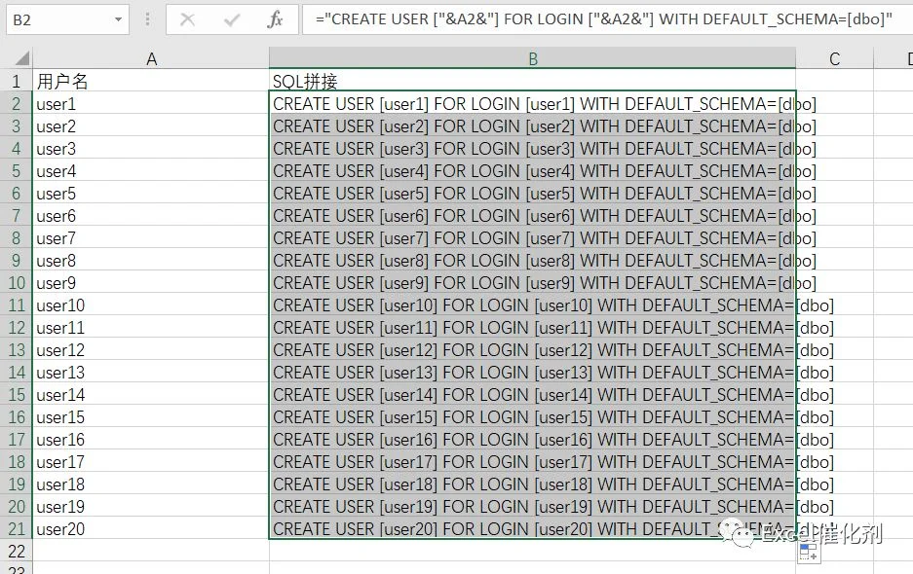Select column B header
This screenshot has height=574, width=913.
pos(532,58)
